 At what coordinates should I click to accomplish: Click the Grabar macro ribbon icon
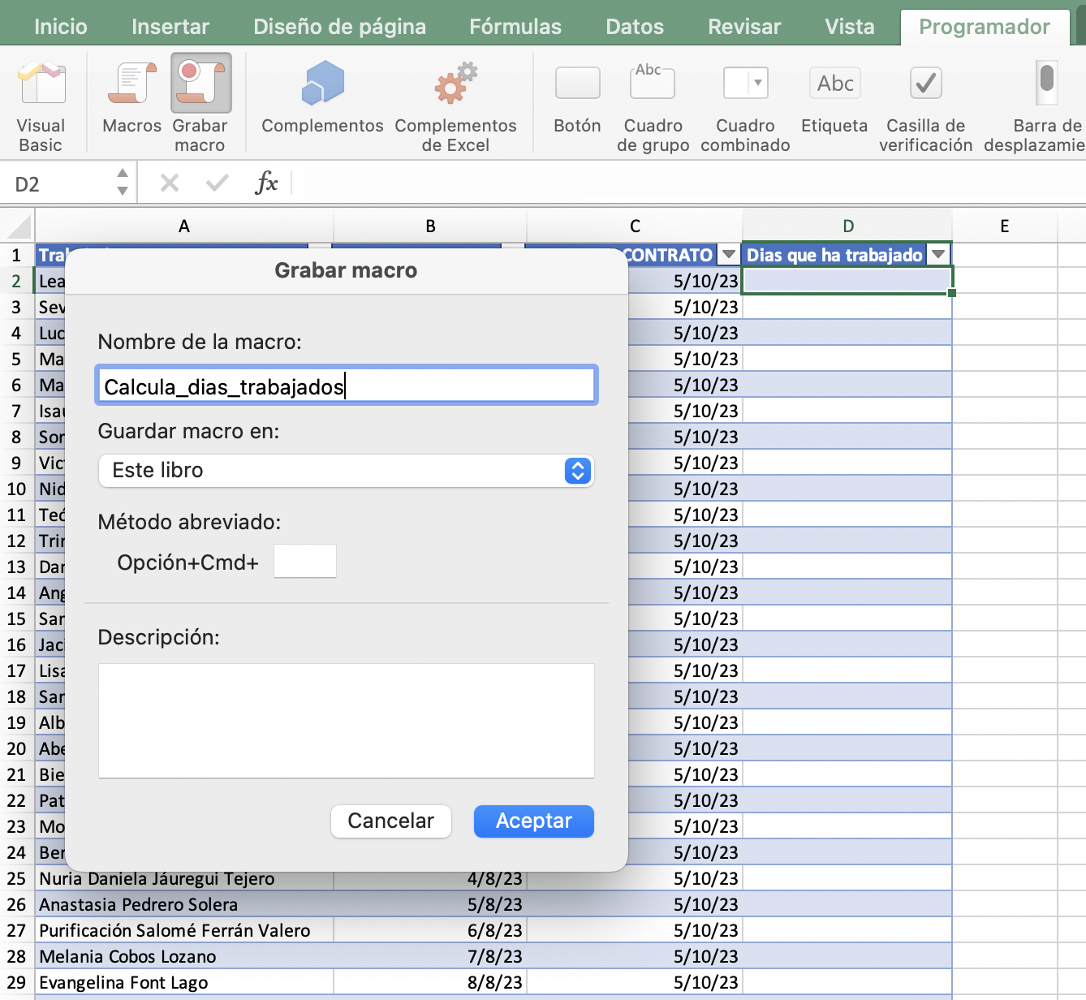[201, 83]
